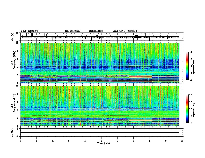This screenshot has width=205, height=158.
Task: Click time axis tick label "0"
Action: [x=20, y=141]
